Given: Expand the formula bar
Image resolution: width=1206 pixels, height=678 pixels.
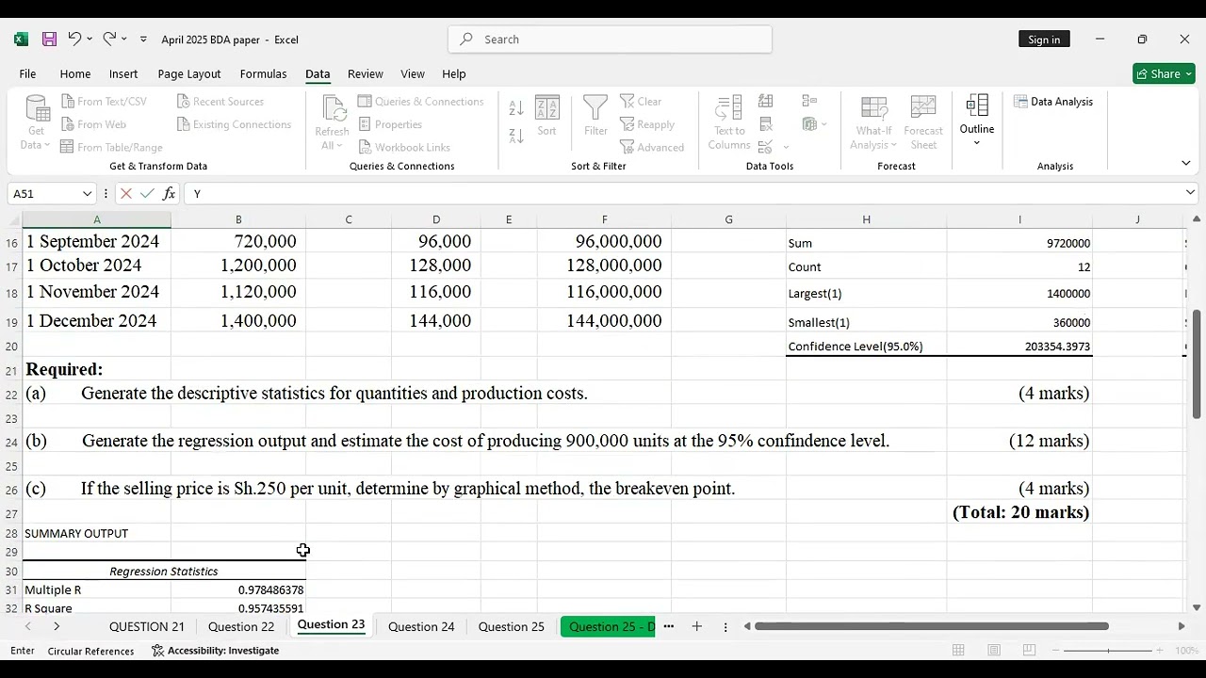Looking at the screenshot, I should click(1190, 193).
